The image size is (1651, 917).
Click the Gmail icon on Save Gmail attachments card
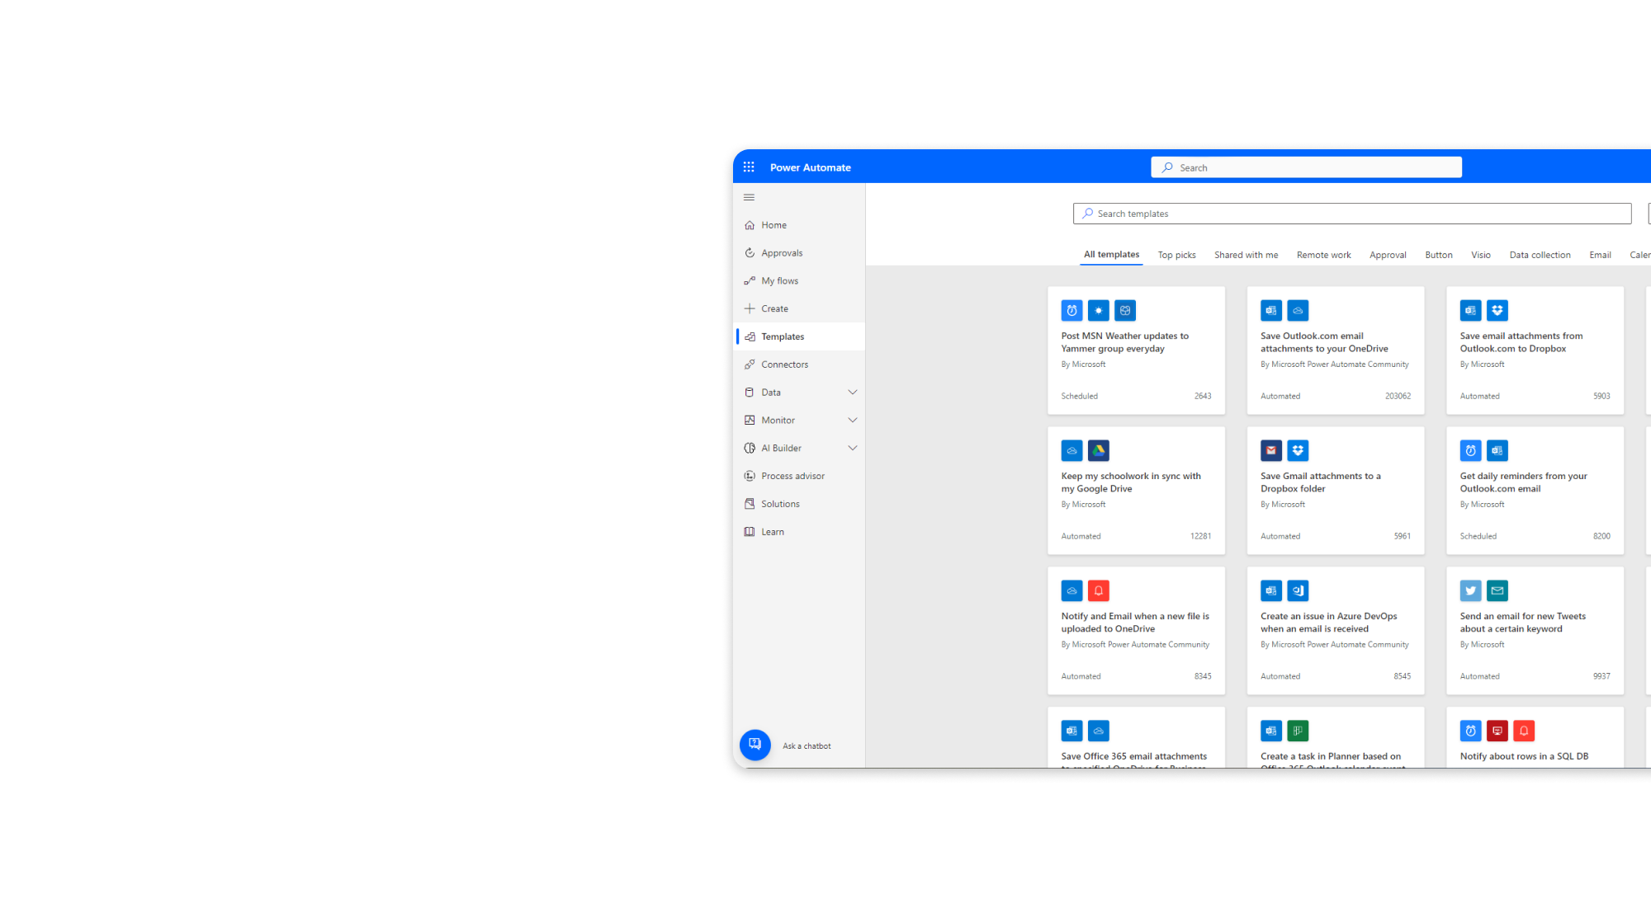[1271, 450]
